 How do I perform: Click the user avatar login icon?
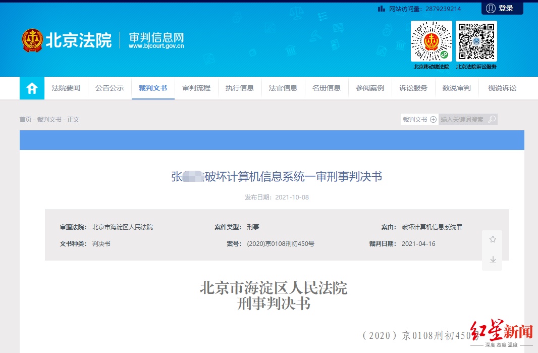(490, 8)
